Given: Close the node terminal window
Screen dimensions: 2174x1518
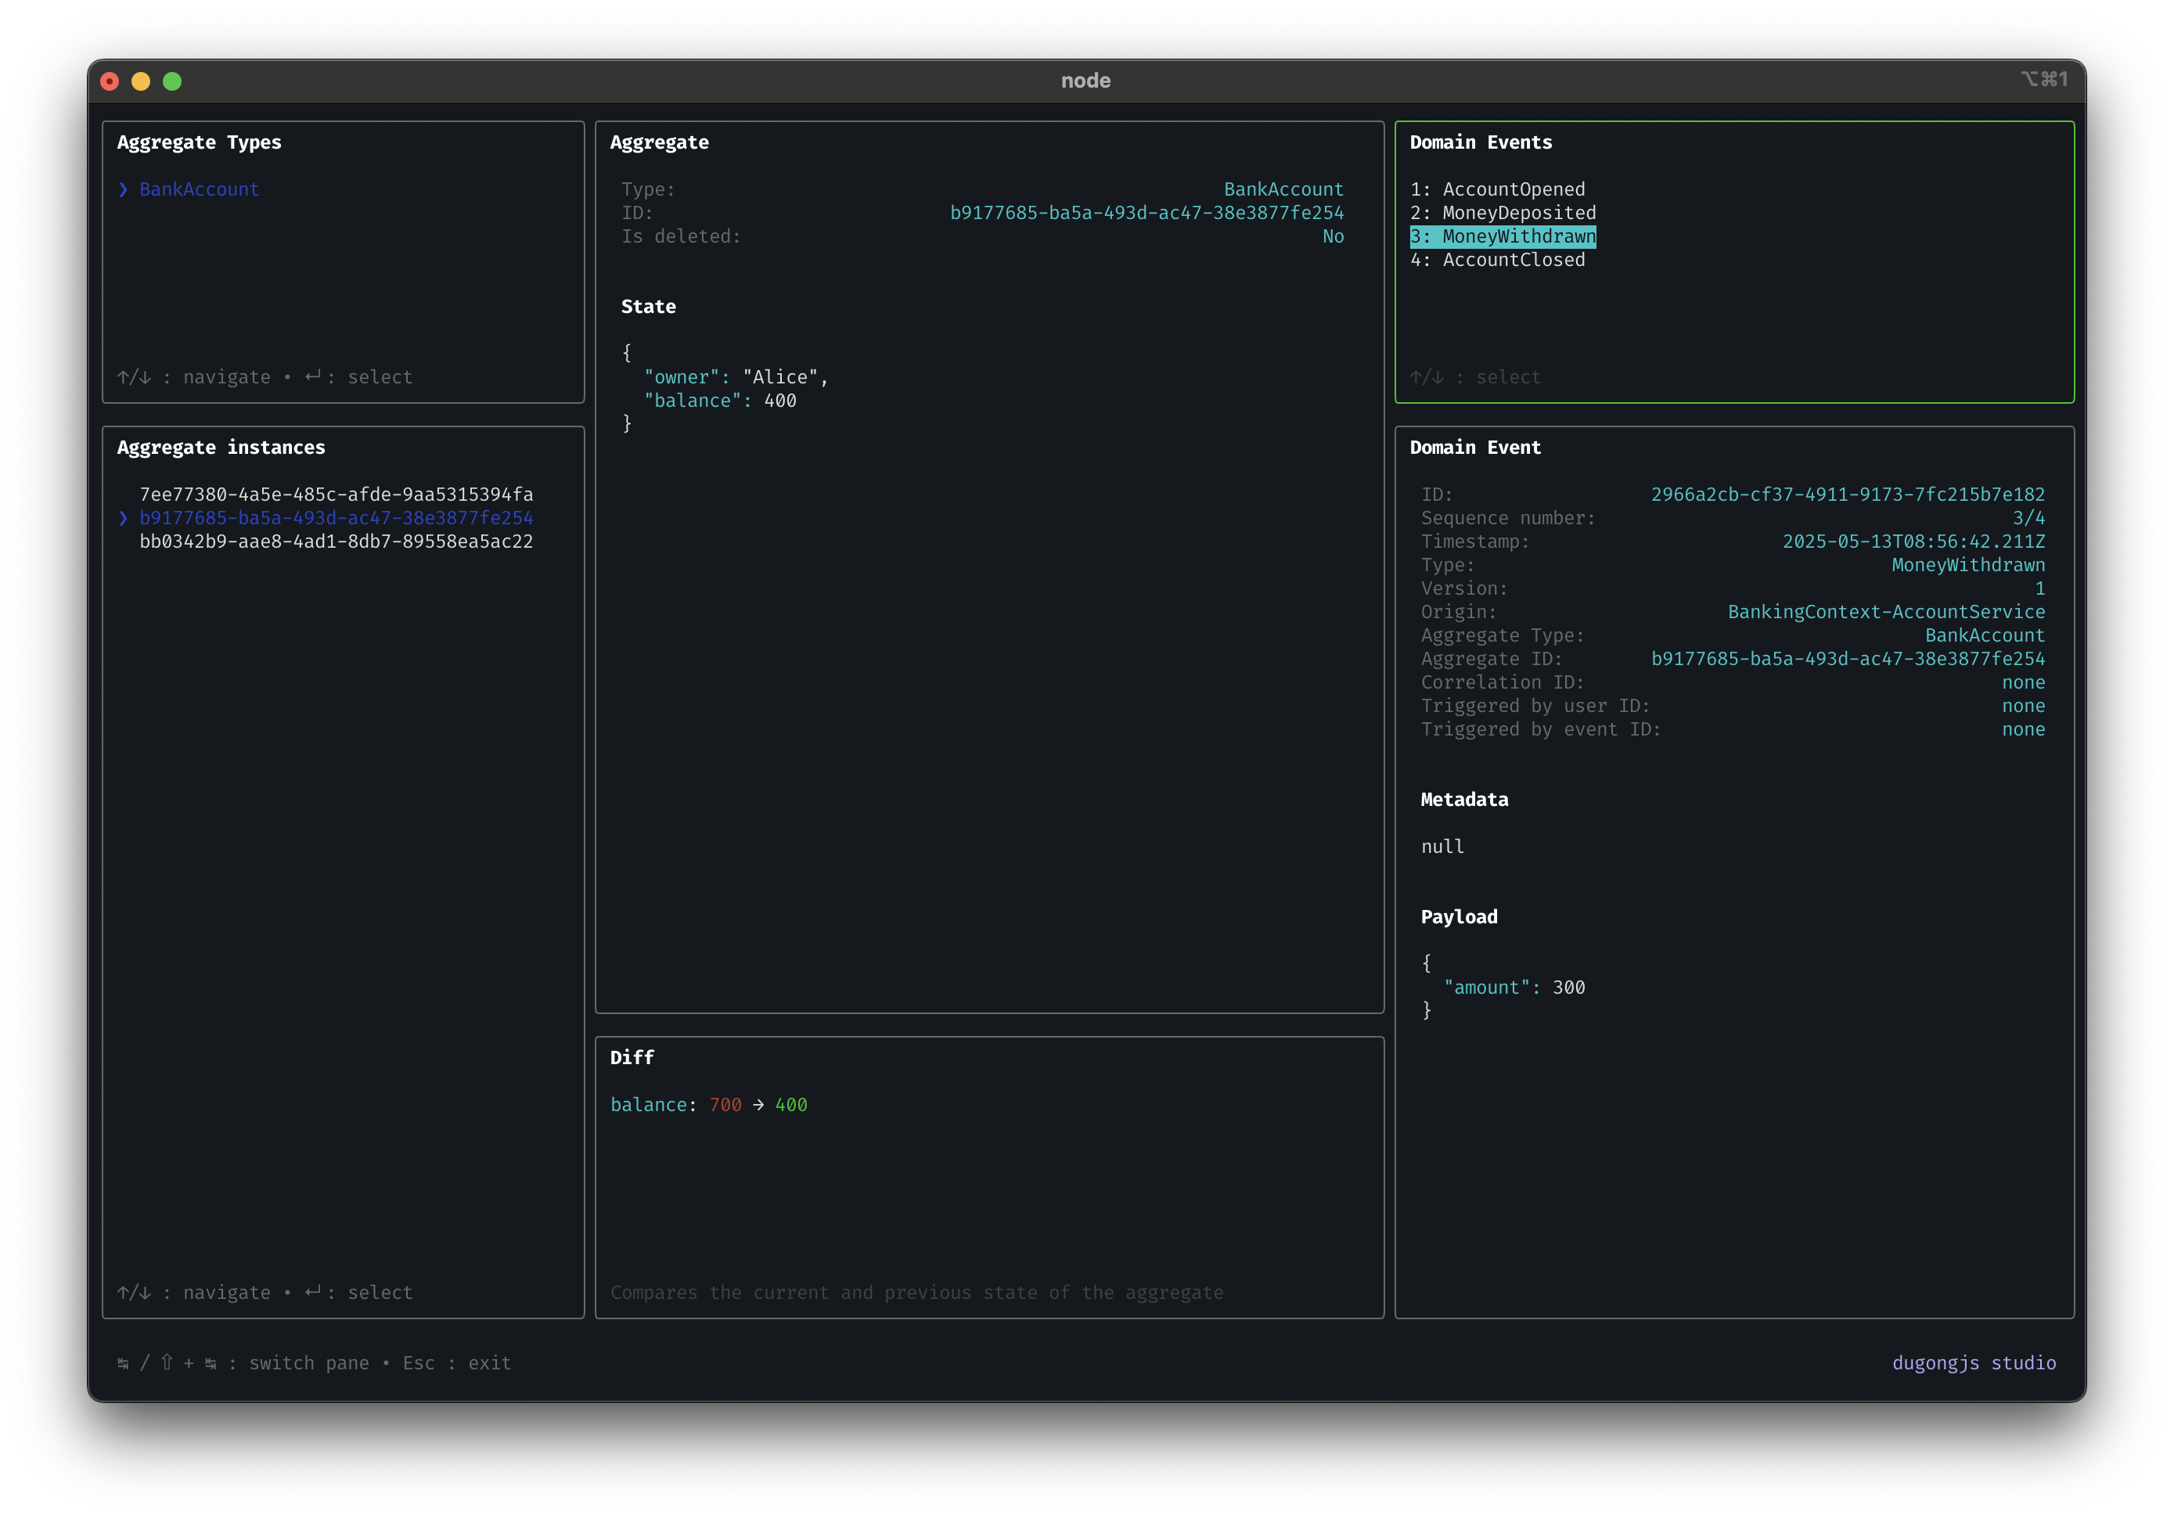Looking at the screenshot, I should pyautogui.click(x=110, y=81).
